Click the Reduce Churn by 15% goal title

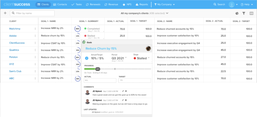pyautogui.click(x=101, y=48)
